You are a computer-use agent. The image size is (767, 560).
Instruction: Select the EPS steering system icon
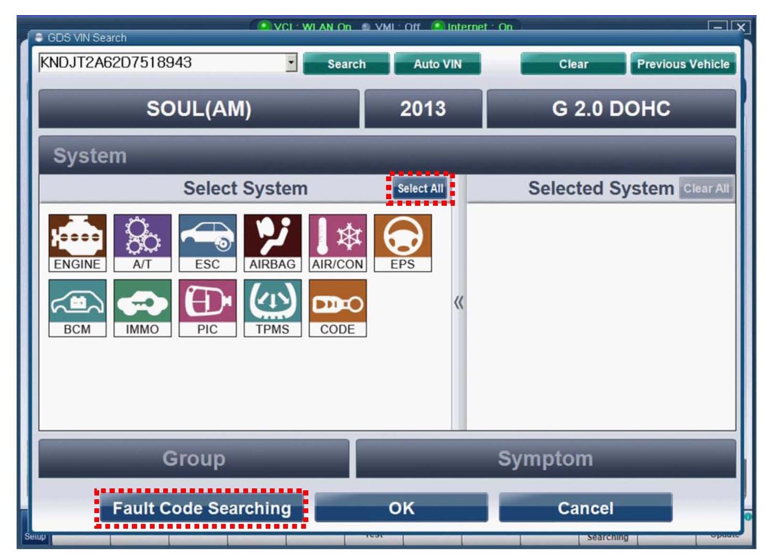coord(402,242)
